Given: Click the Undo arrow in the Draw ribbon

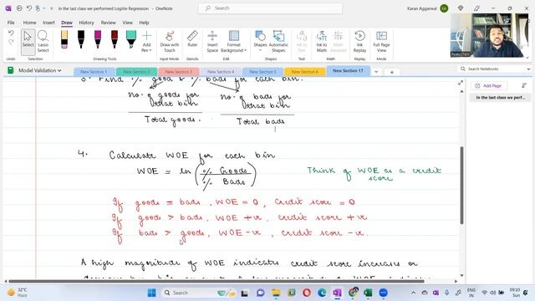Looking at the screenshot, I should (x=11, y=33).
